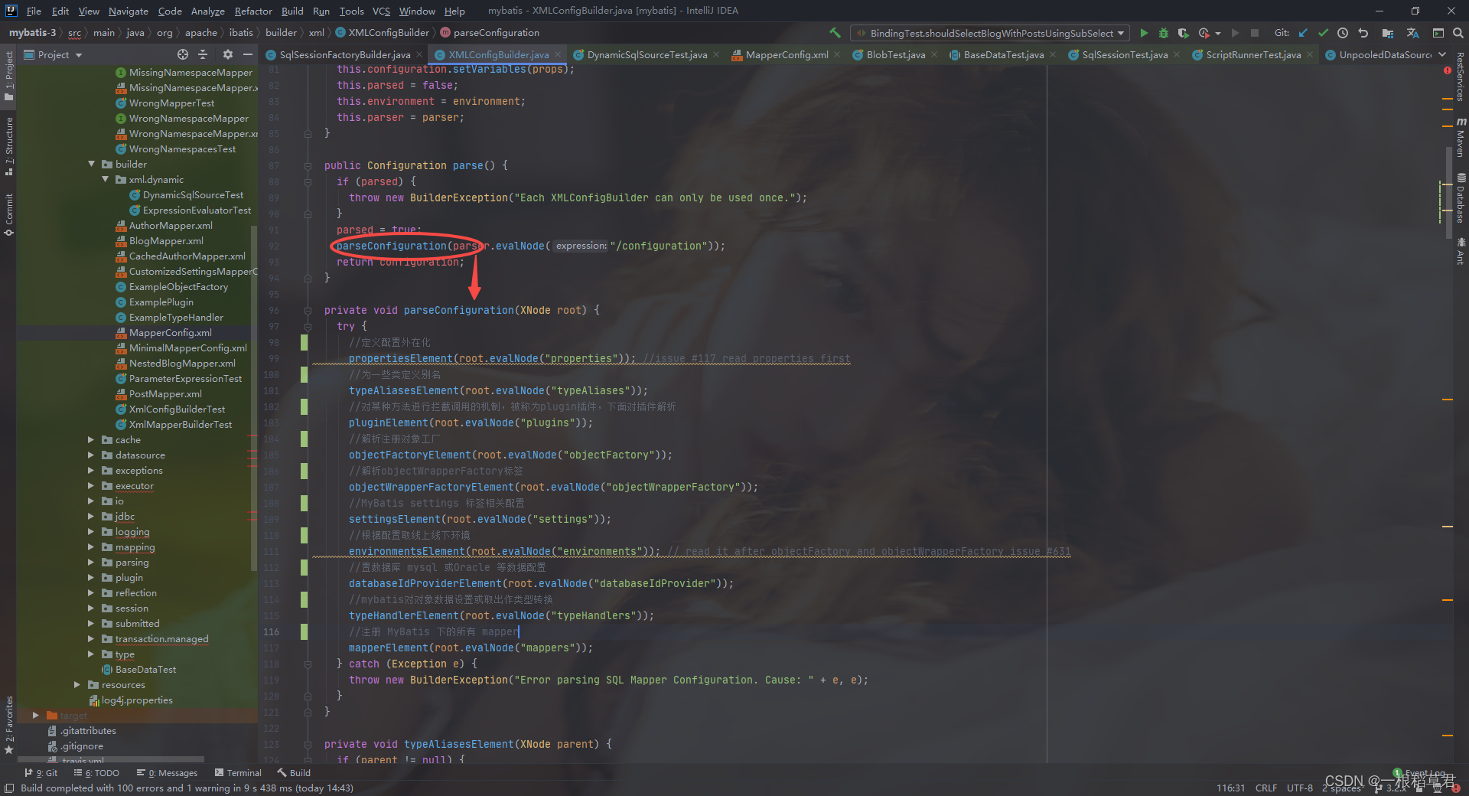Click Collapse All icon in the Project panel header
This screenshot has height=796, width=1469.
203,54
